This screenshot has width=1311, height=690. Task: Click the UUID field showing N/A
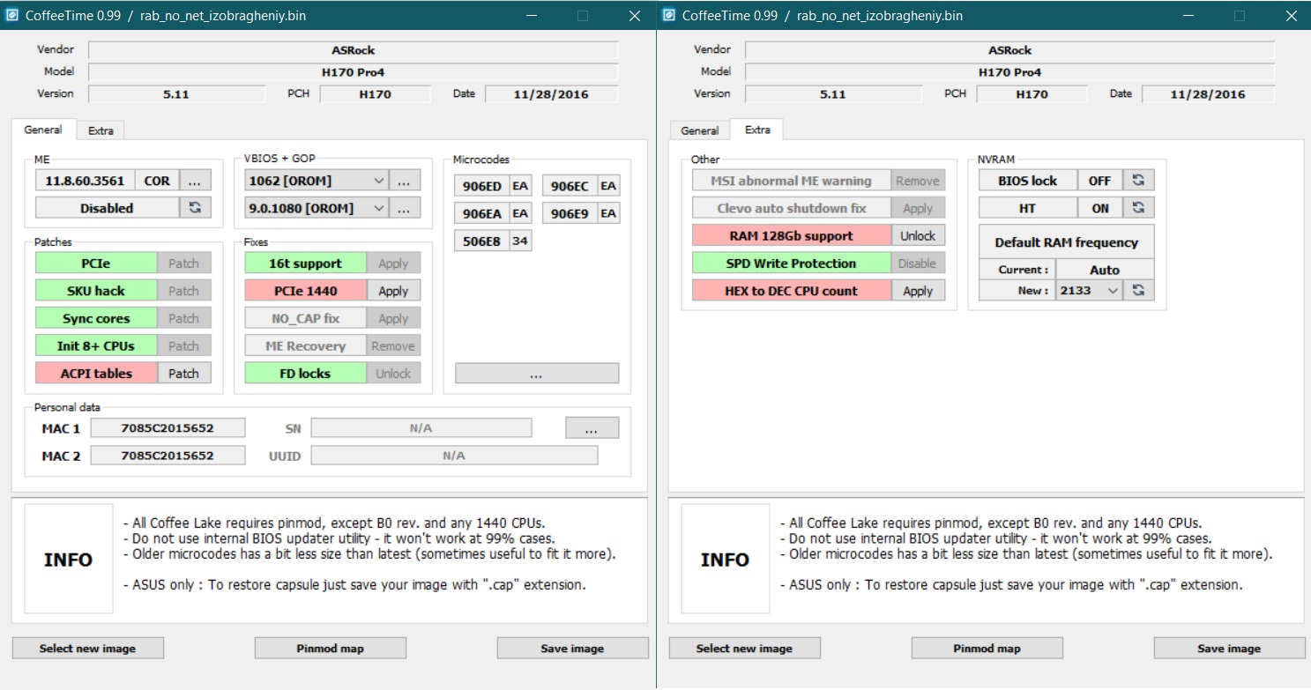[x=454, y=456]
